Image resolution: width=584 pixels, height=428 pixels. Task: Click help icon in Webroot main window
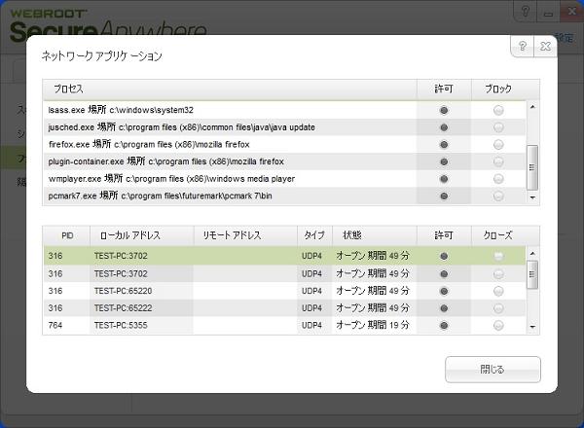pos(526,12)
